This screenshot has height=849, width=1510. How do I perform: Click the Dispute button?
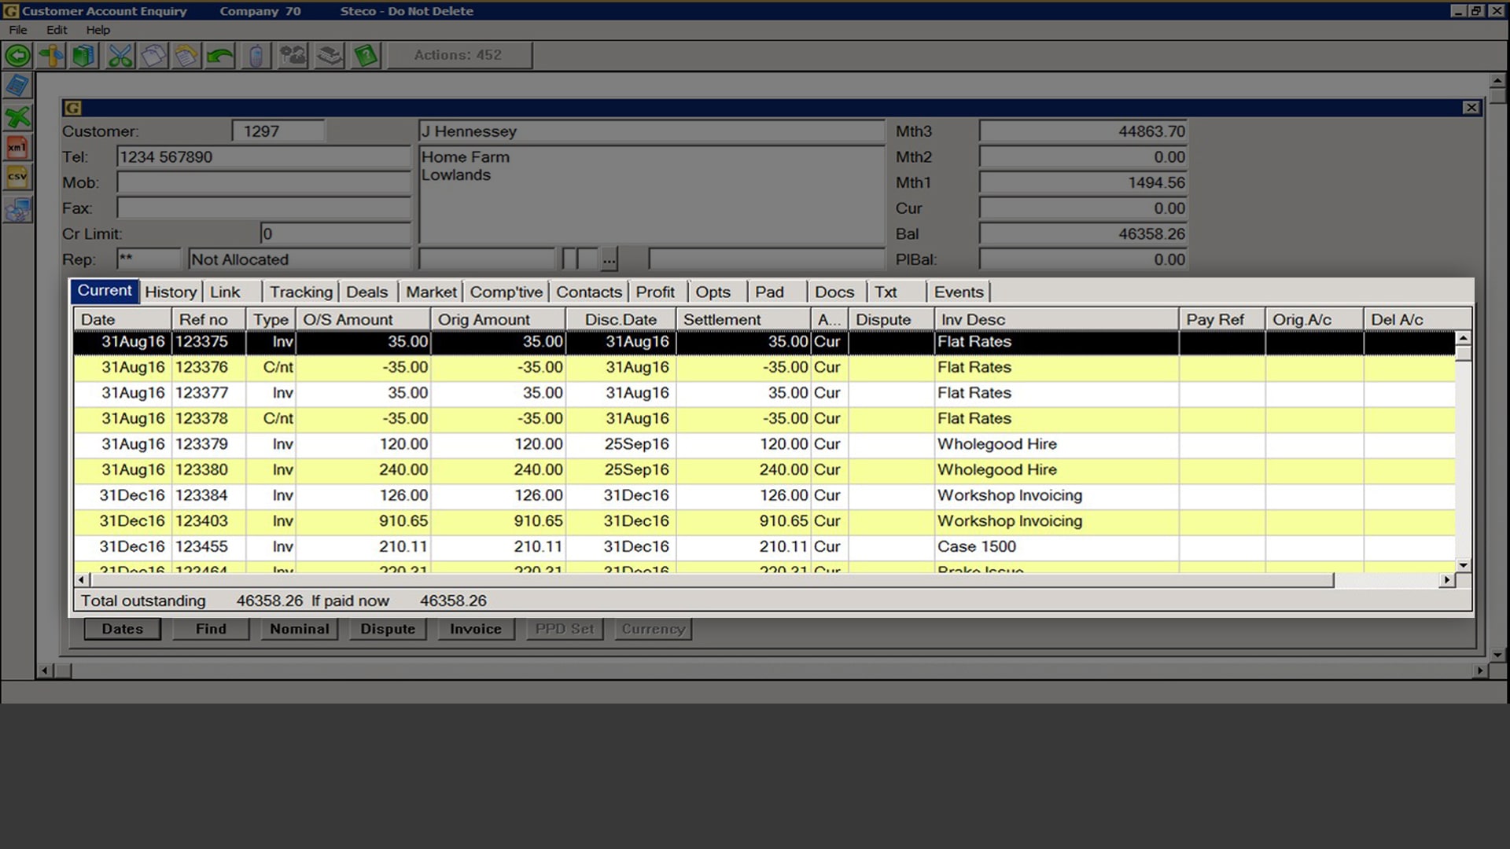tap(387, 629)
